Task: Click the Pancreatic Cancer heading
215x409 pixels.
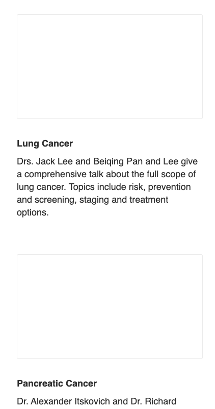Action: click(x=57, y=383)
